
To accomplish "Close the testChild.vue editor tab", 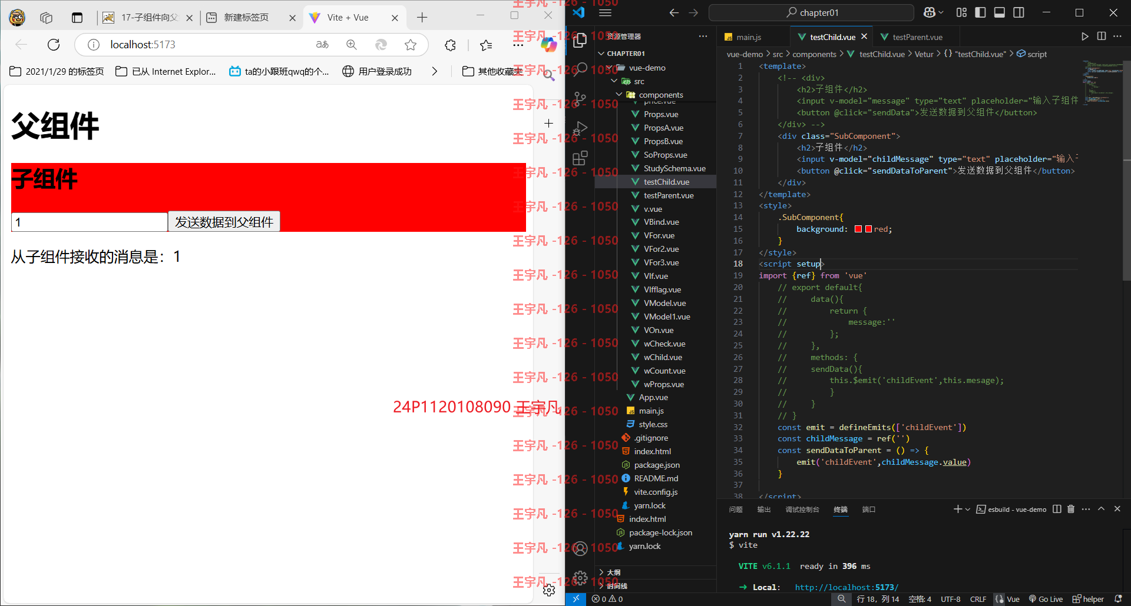I will (x=864, y=36).
